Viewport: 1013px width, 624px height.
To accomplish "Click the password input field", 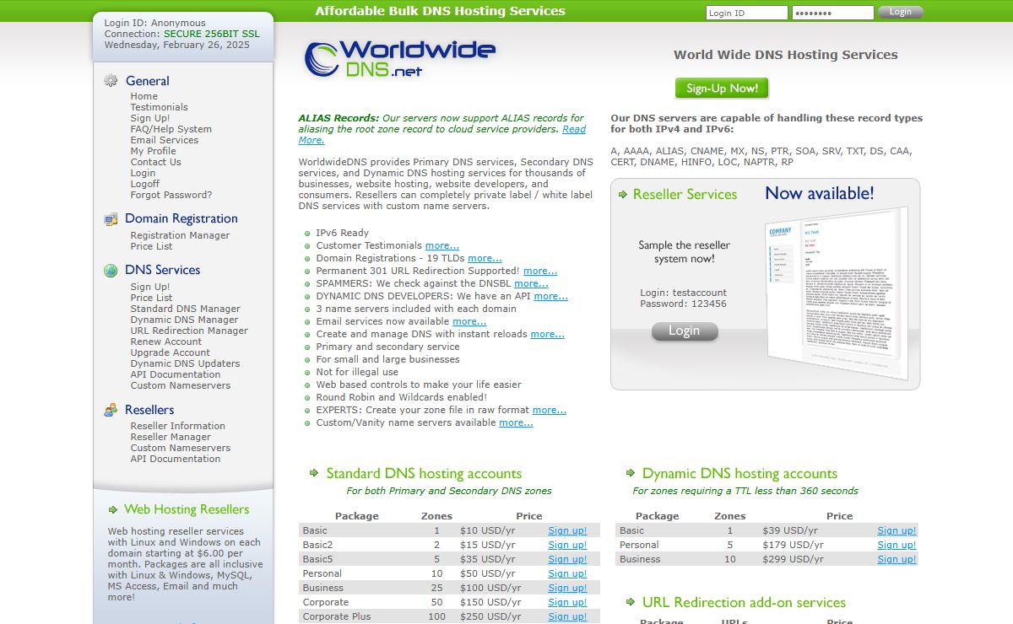I will pyautogui.click(x=833, y=13).
